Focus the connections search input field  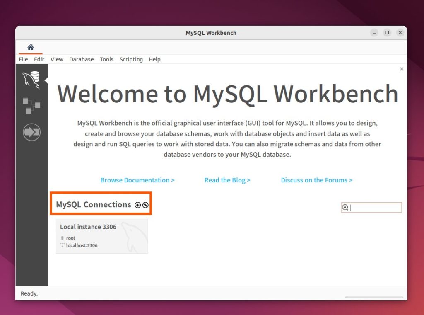375,208
